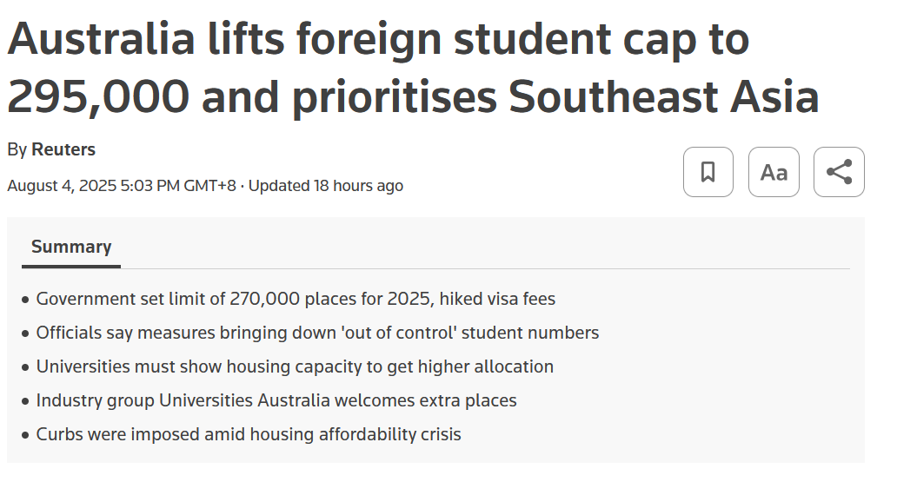Click the bullet dot before 'Government set limit'
897x482 pixels.
(x=25, y=300)
